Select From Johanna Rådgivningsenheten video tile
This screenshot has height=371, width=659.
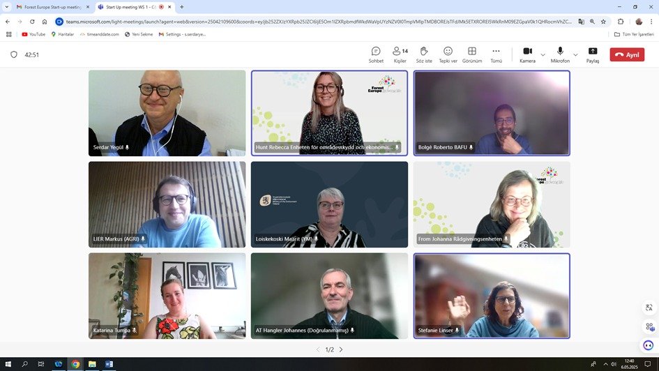tap(492, 204)
